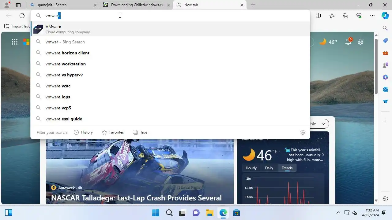The width and height of the screenshot is (392, 220).
Task: Open the weather card more options ellipsis
Action: click(320, 139)
